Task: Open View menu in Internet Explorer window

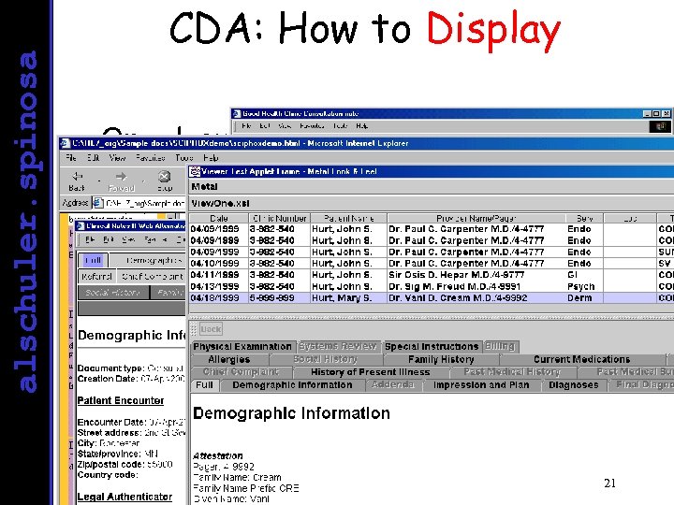Action: click(117, 158)
